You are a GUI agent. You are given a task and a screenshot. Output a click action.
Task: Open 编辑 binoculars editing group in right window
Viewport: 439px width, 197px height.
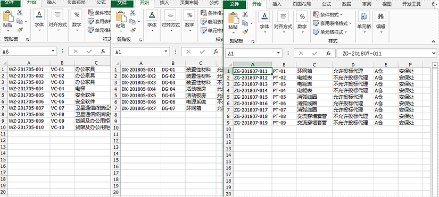click(380, 22)
